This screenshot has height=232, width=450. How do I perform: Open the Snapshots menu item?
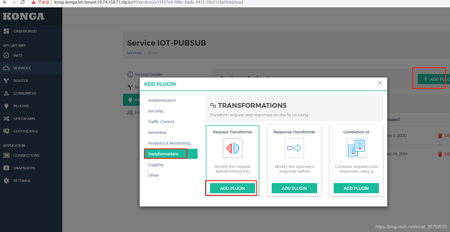[31, 168]
